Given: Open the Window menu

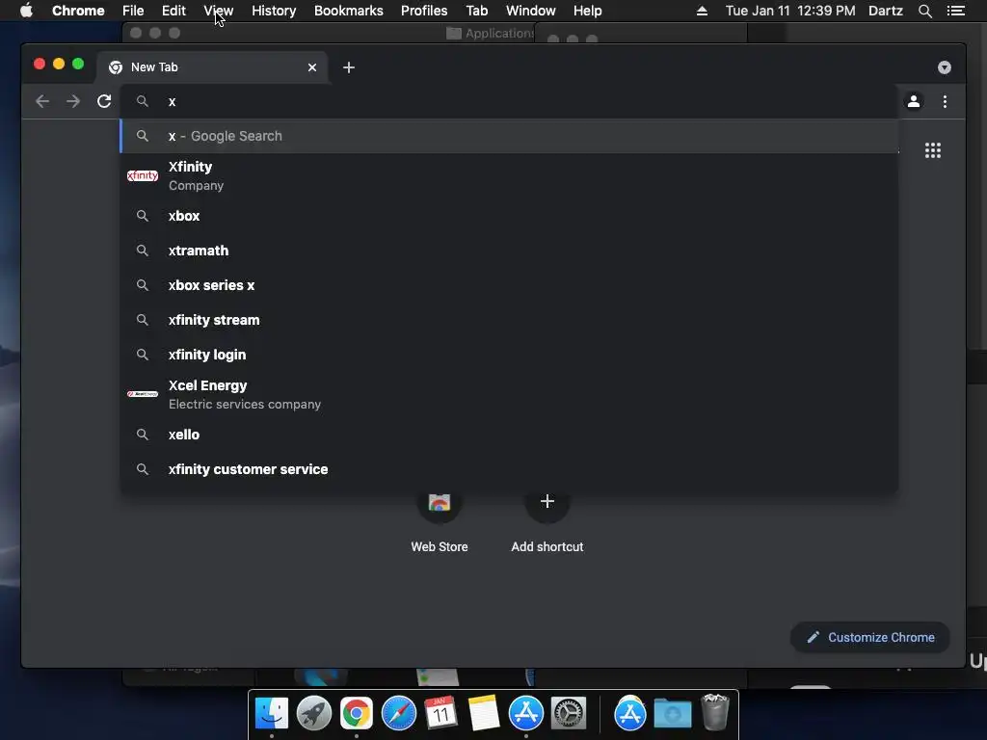Looking at the screenshot, I should [531, 11].
